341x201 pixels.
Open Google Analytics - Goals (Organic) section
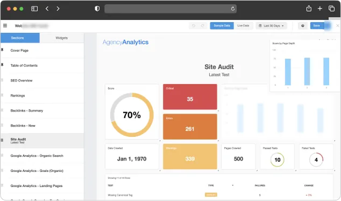pos(42,171)
